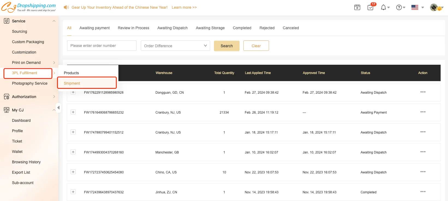Open the task checklist icon with 17 badge

tap(371, 7)
